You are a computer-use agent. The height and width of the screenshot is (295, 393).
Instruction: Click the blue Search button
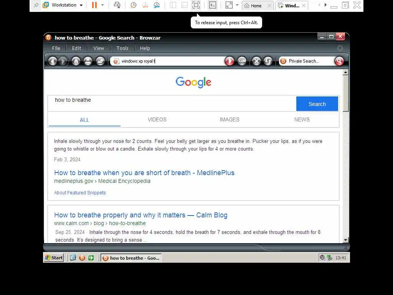tap(317, 104)
